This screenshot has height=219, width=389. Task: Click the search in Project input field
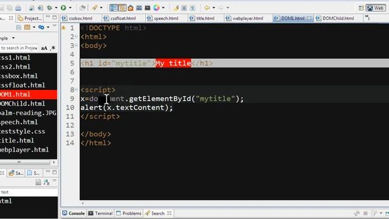click(x=19, y=47)
